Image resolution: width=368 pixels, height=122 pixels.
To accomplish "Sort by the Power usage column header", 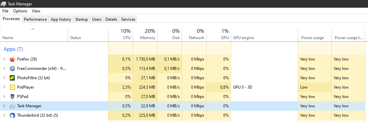I will click(315, 34).
